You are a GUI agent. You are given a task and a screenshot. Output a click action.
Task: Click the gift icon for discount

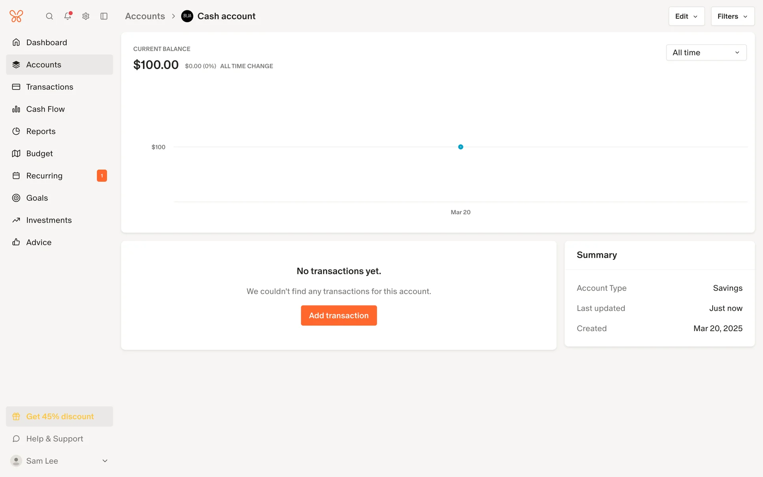(16, 417)
